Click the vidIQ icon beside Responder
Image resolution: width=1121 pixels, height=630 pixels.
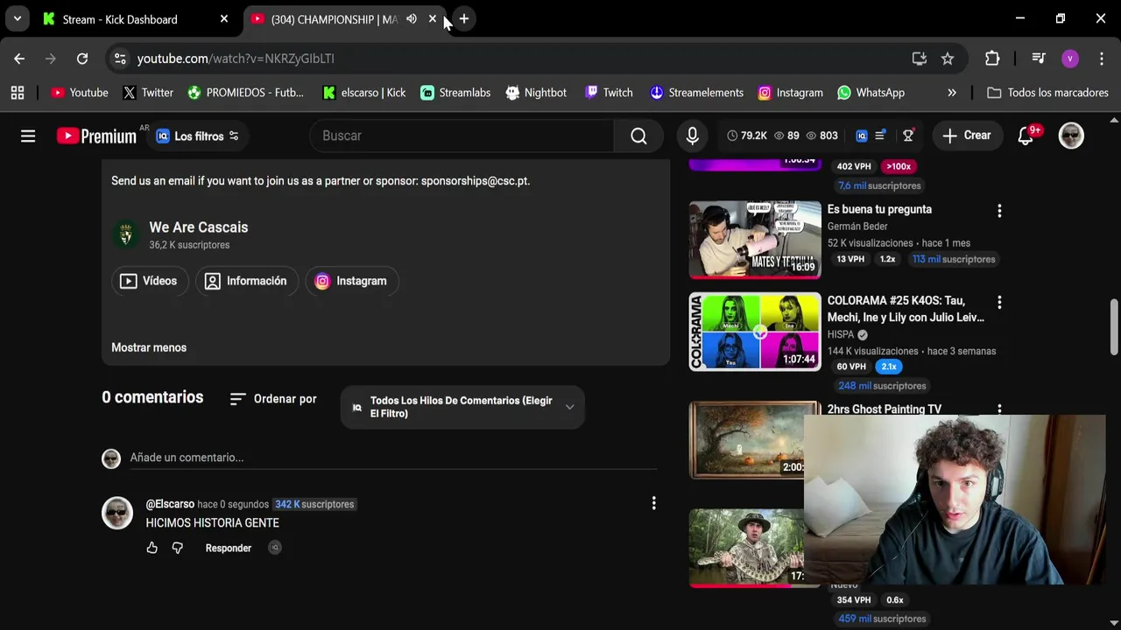(x=274, y=548)
